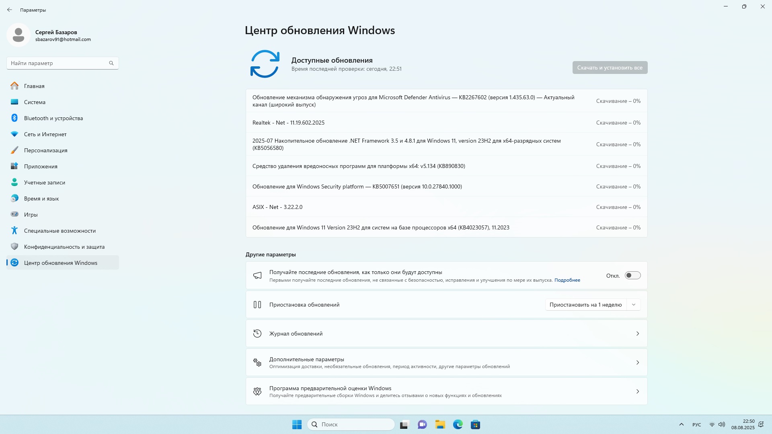This screenshot has width=772, height=434.
Task: Launch Microsoft Edge from the taskbar
Action: point(458,425)
